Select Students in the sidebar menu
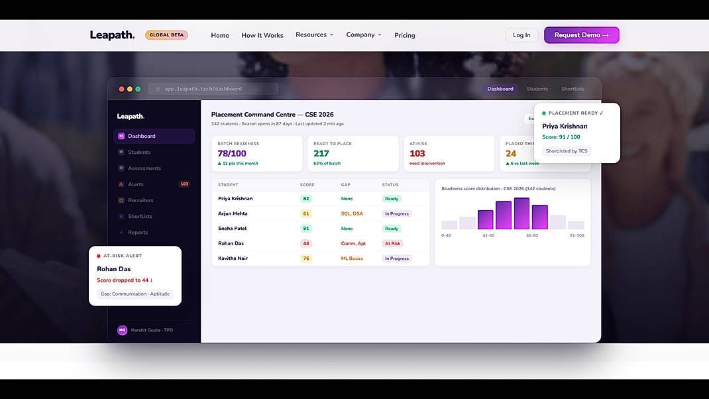The height and width of the screenshot is (399, 709). pos(154,152)
